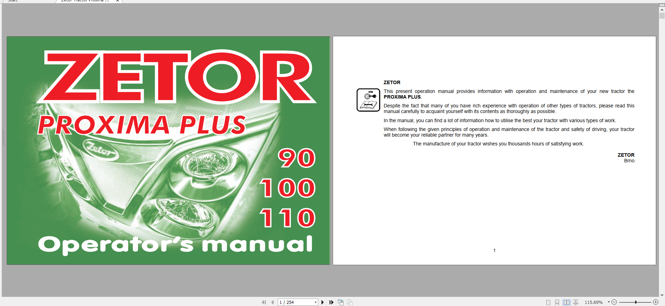Click the 100 model number on cover
The width and height of the screenshot is (665, 306).
click(288, 188)
